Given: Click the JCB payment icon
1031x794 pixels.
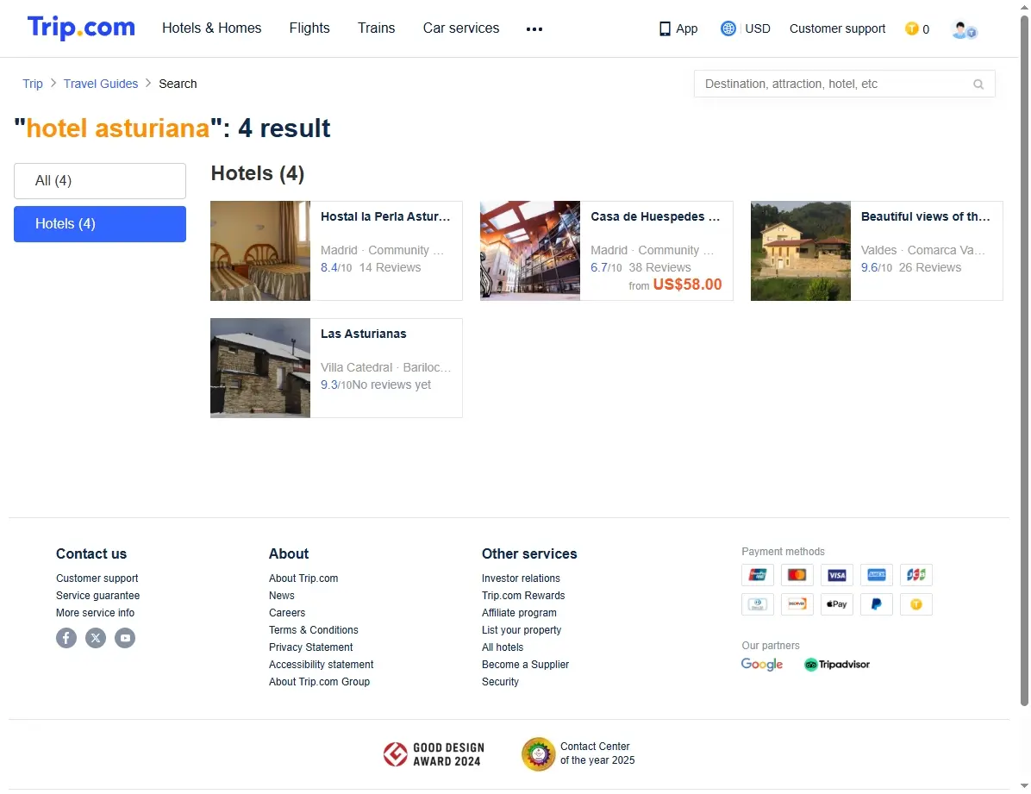Looking at the screenshot, I should pyautogui.click(x=916, y=575).
